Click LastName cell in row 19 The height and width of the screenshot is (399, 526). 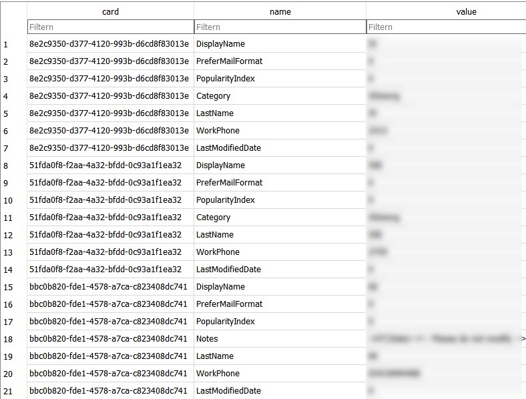tap(280, 356)
